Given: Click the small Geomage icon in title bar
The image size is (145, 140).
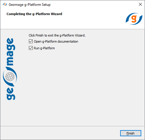Looking at the screenshot, I should (5, 4).
